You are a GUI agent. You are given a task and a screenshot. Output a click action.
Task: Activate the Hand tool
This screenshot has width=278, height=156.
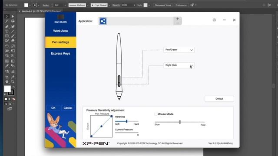coord(7,82)
